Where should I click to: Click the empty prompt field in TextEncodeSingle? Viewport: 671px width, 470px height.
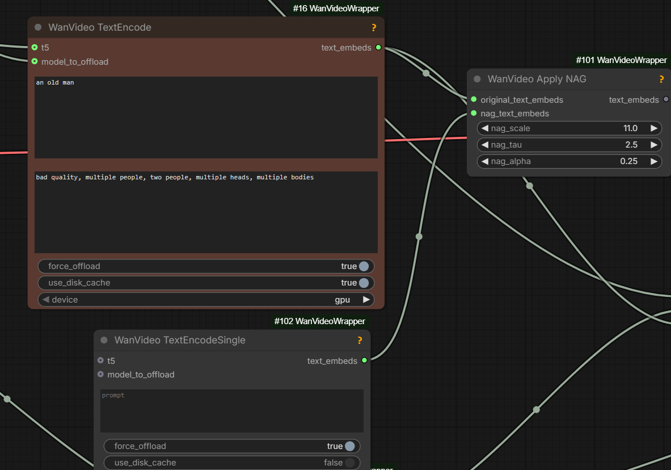(231, 411)
